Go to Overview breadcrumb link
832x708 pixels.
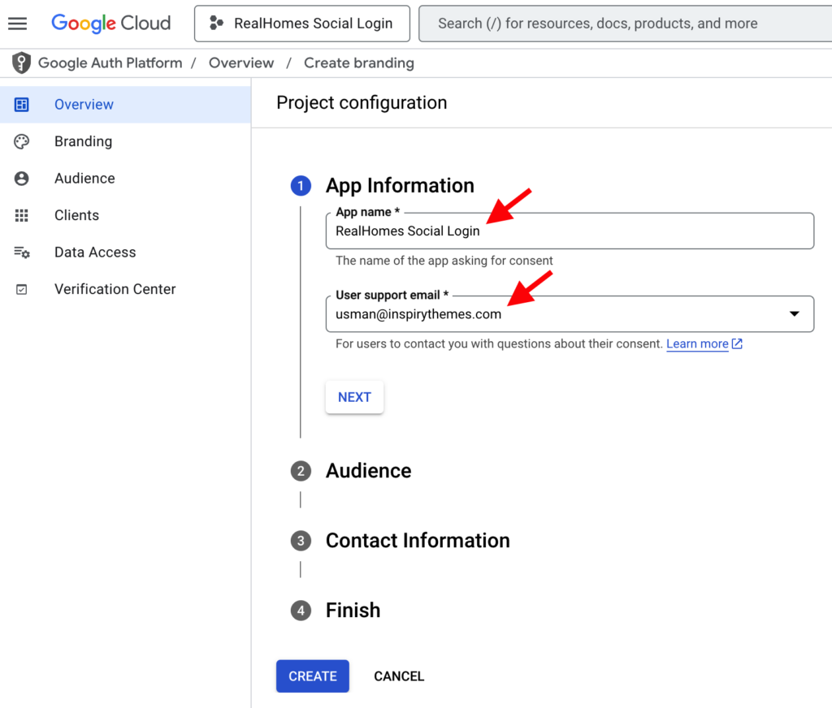coord(241,63)
